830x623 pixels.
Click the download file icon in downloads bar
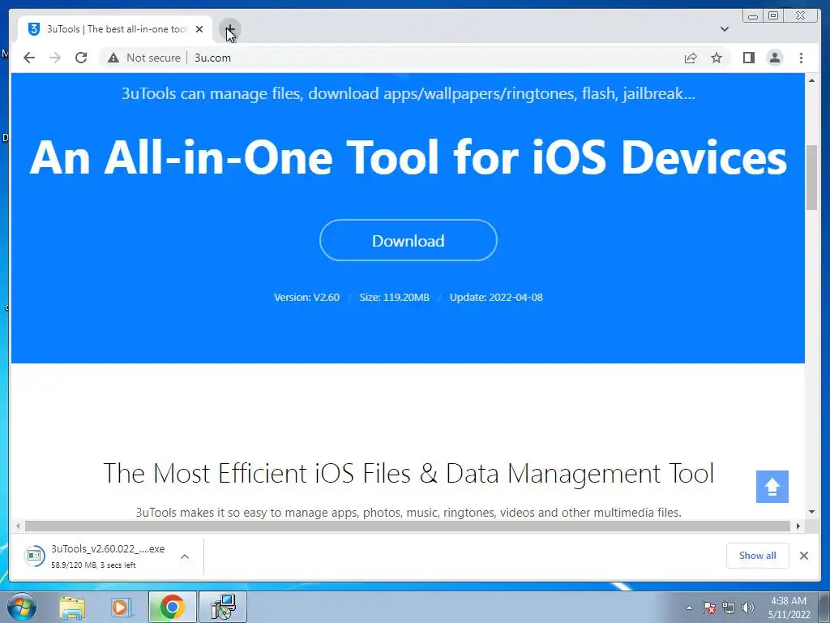34,555
